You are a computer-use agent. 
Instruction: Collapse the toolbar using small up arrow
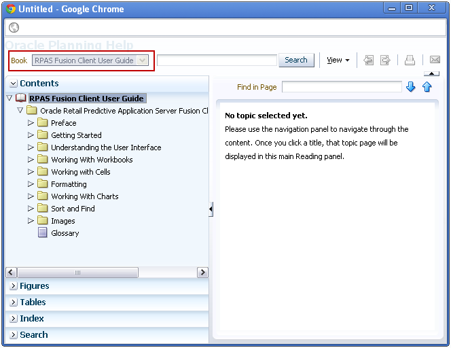tap(431, 73)
